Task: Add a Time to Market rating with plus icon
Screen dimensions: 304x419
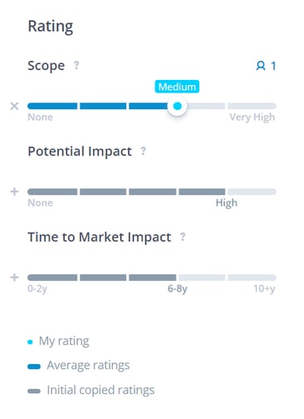Action: tap(14, 277)
